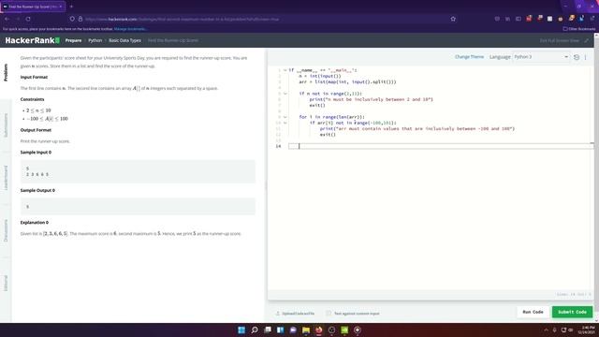Open the chat app on the taskbar
Image resolution: width=599 pixels, height=337 pixels.
[x=293, y=330]
